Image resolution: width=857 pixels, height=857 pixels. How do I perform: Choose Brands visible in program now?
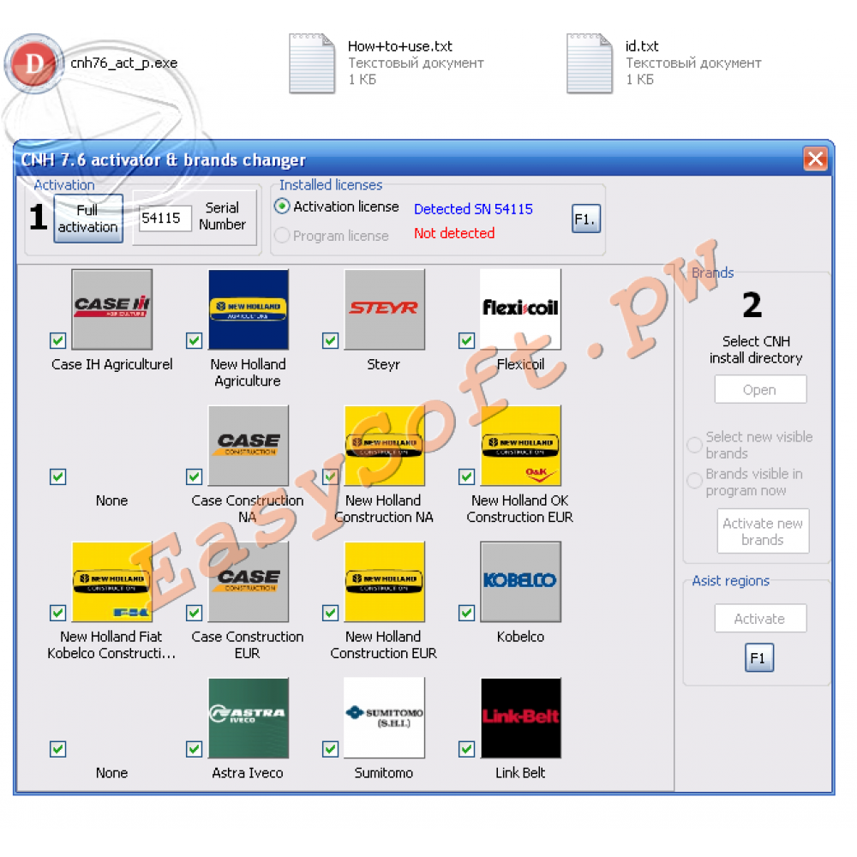click(695, 481)
